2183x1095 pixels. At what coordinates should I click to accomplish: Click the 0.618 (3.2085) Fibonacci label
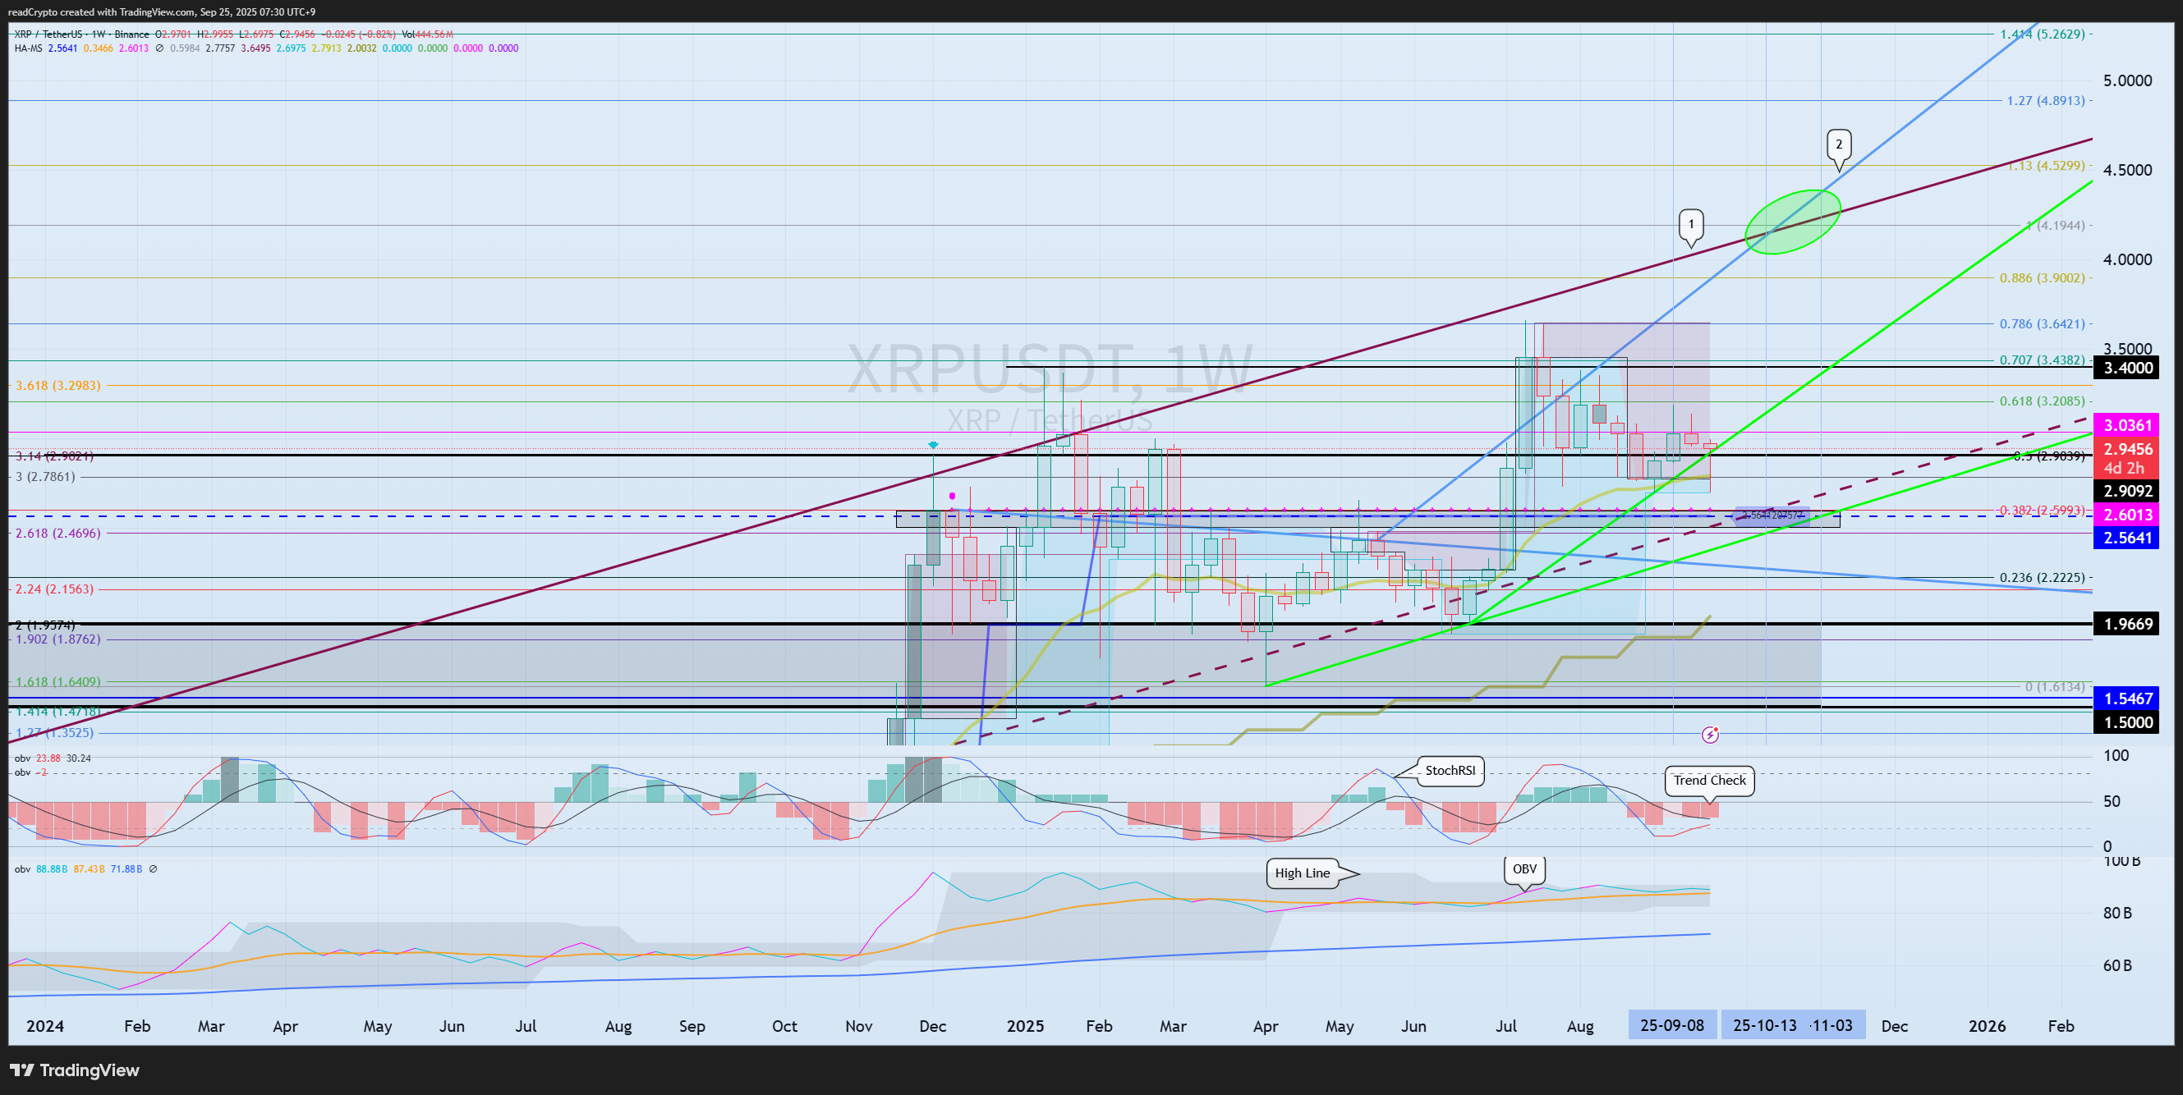(x=2043, y=401)
